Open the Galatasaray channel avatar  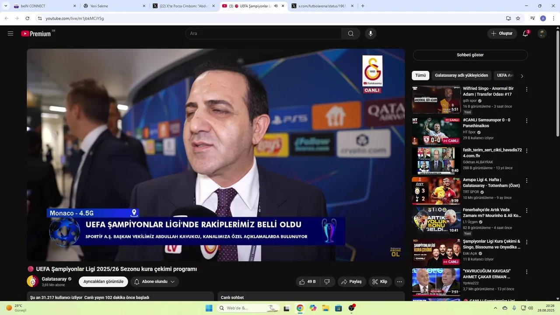[x=32, y=281]
